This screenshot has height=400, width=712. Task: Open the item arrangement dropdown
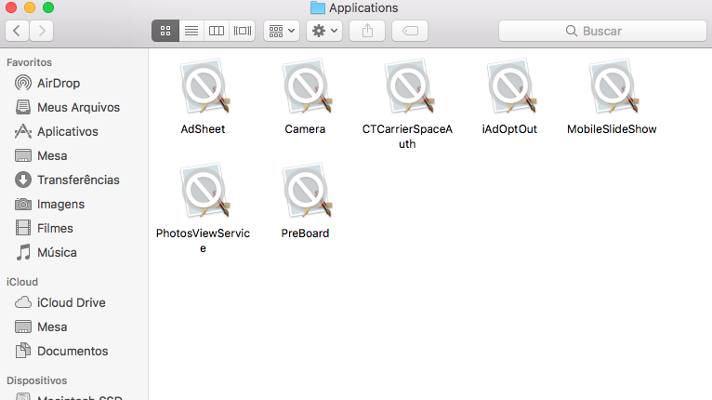click(282, 31)
